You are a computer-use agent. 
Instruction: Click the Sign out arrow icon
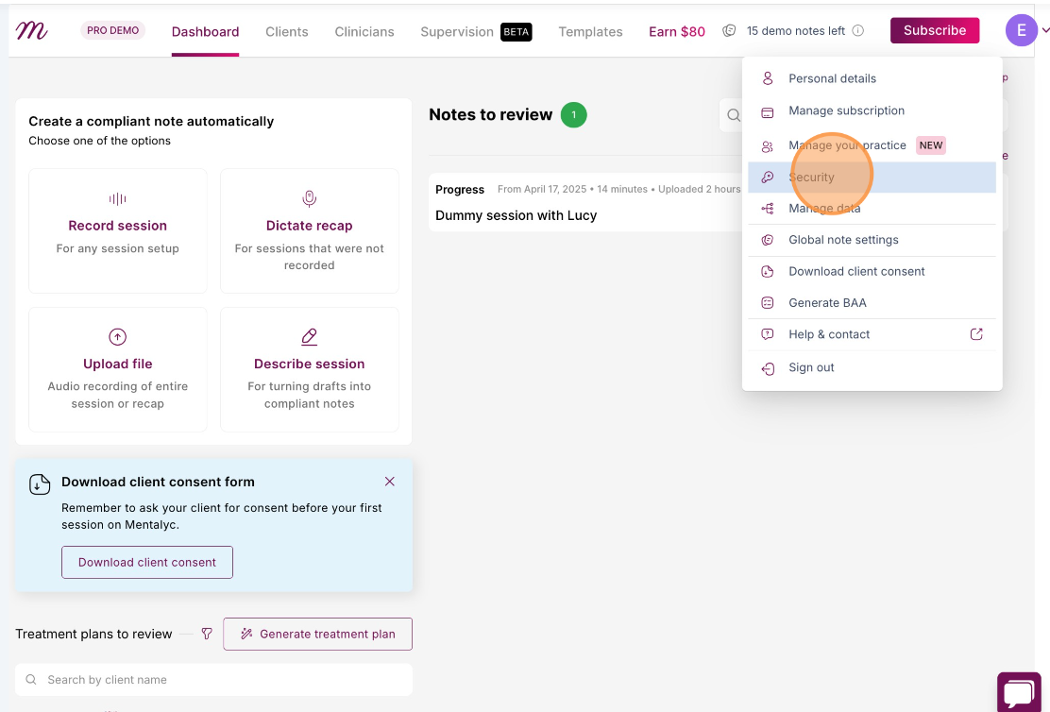[768, 368]
